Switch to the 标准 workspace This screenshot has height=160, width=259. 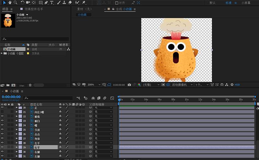(x=229, y=3)
